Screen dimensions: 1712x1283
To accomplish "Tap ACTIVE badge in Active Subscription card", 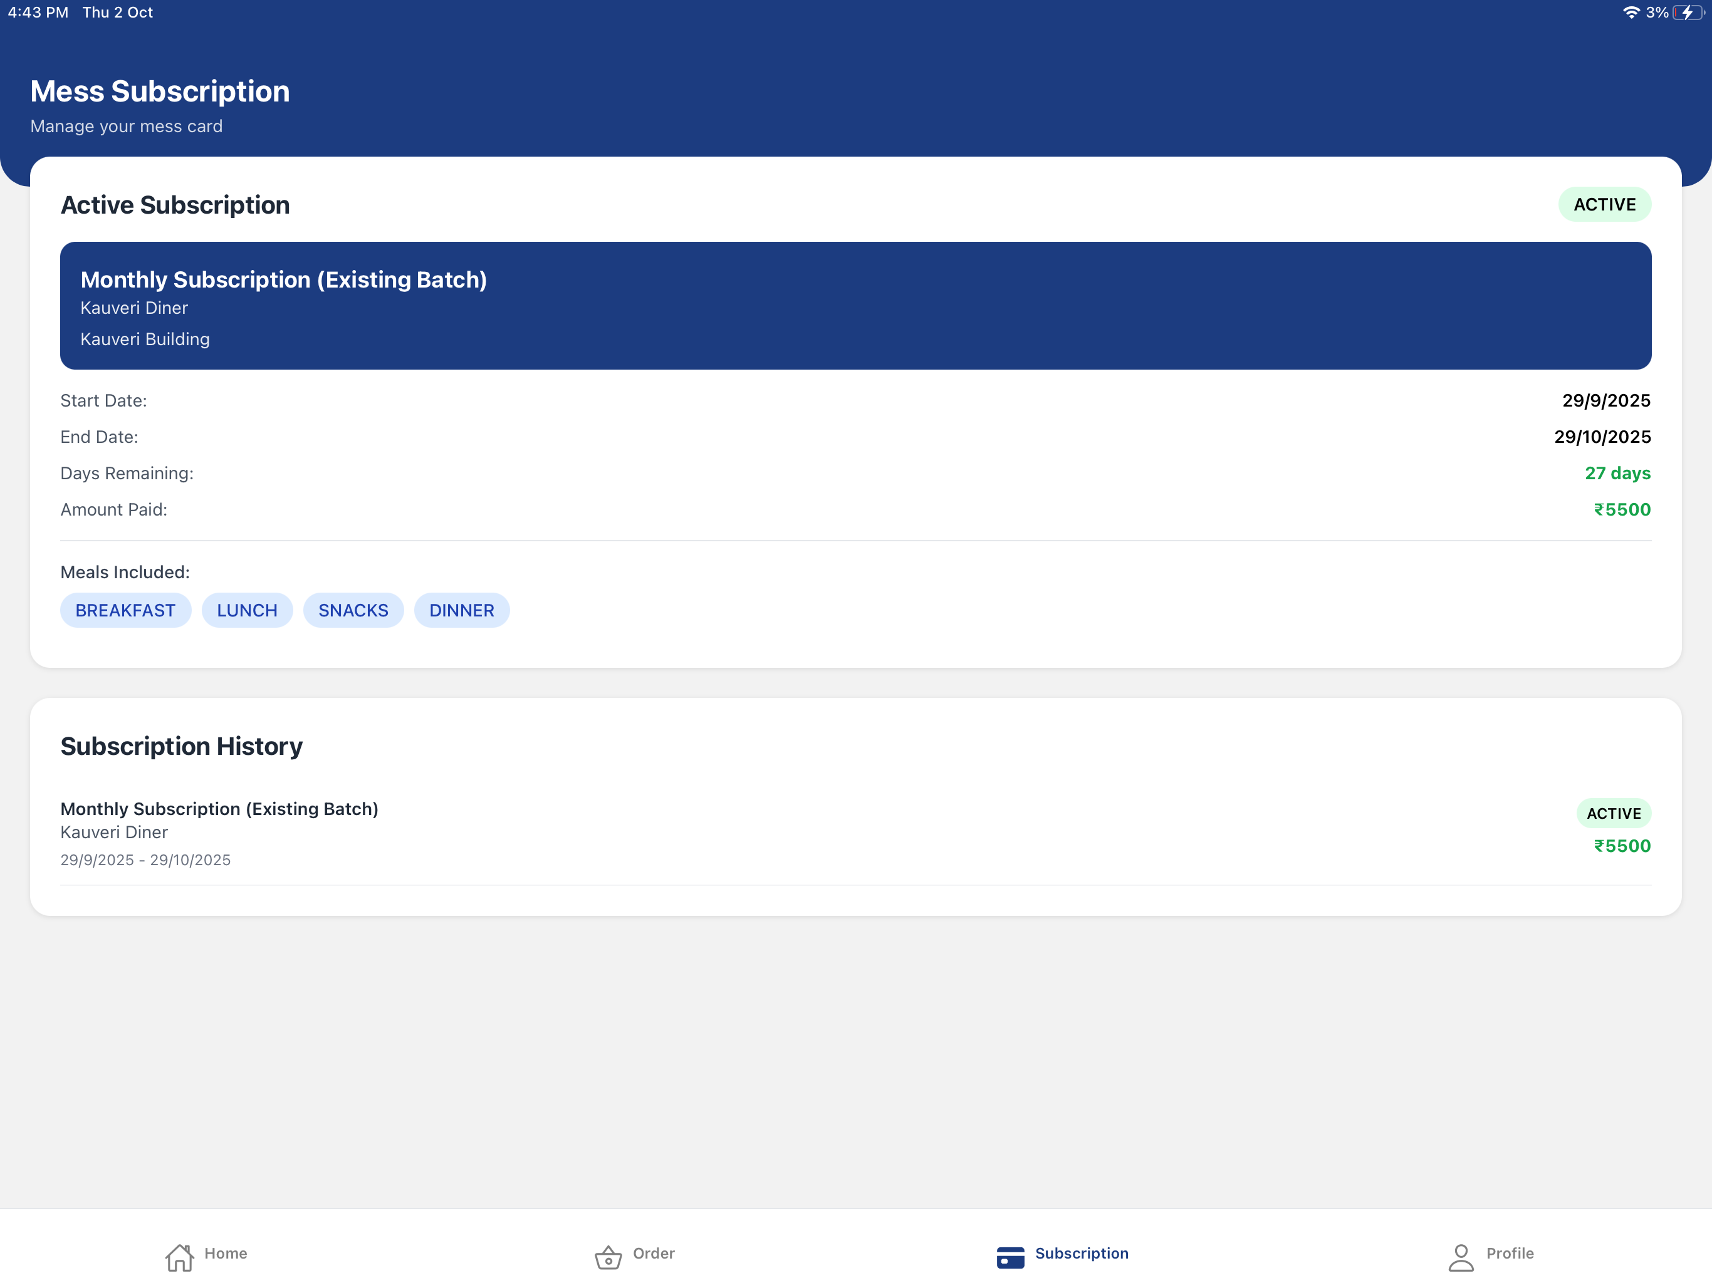I will [1604, 204].
